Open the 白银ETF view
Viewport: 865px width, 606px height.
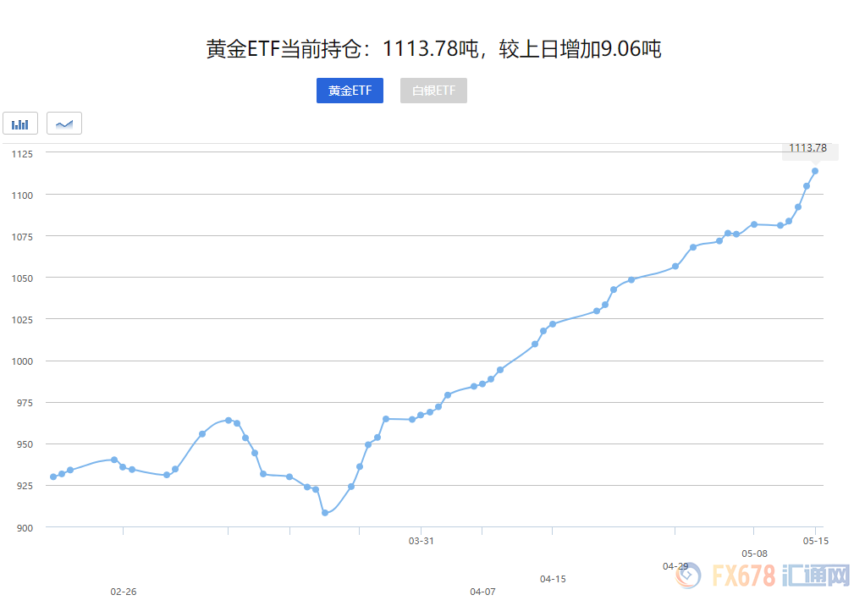click(x=433, y=91)
